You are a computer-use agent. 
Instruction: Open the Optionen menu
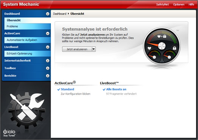179,5
